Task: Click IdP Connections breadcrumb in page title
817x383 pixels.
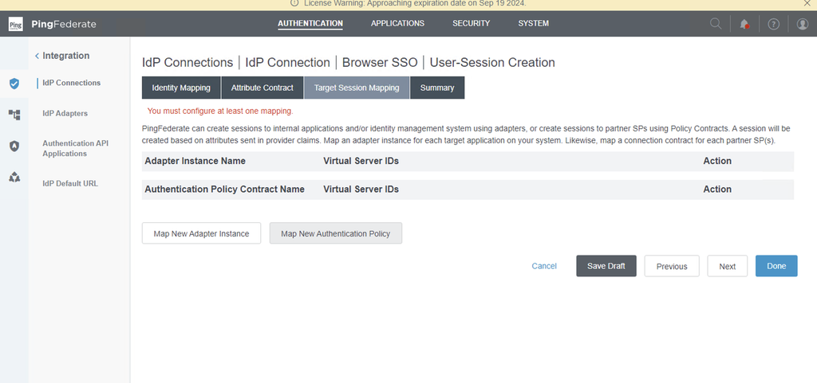Action: 187,63
